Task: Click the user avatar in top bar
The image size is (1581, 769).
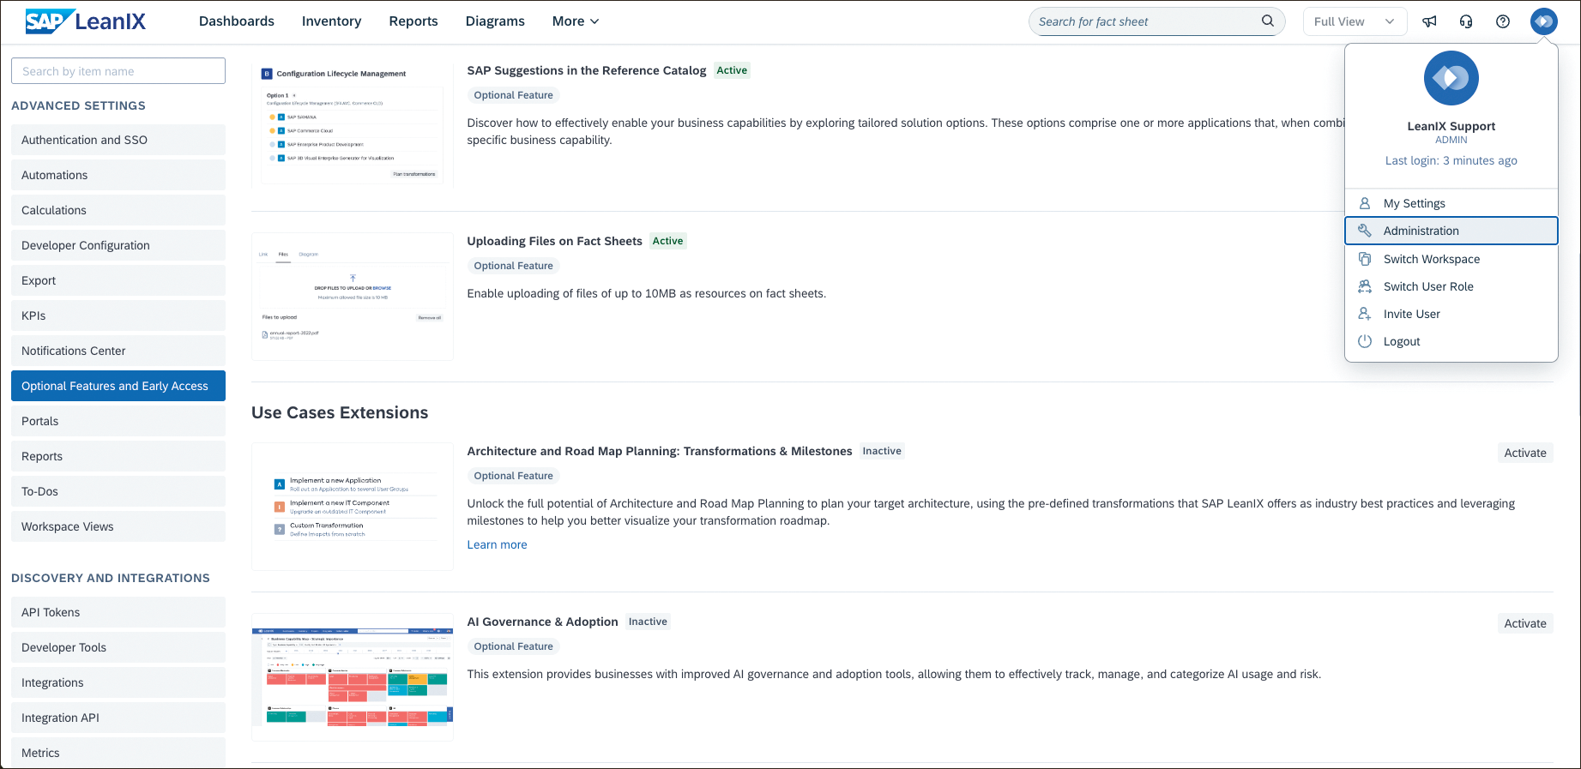Action: pyautogui.click(x=1543, y=21)
